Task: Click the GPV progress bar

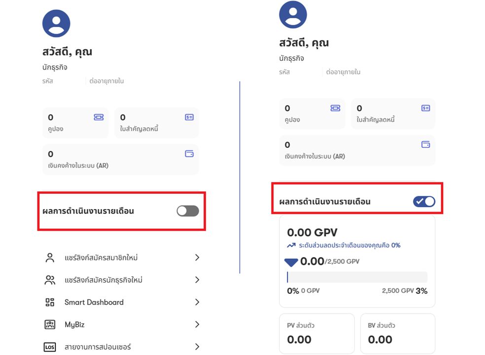Action: [357, 277]
